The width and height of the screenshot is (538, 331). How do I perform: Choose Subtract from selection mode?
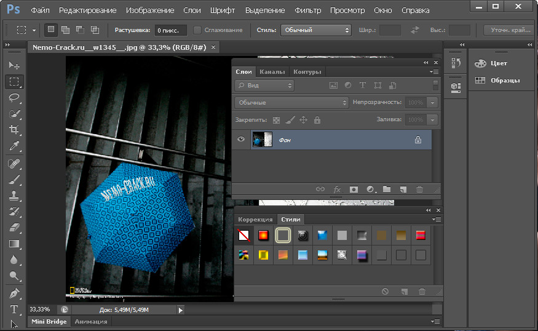coord(81,30)
